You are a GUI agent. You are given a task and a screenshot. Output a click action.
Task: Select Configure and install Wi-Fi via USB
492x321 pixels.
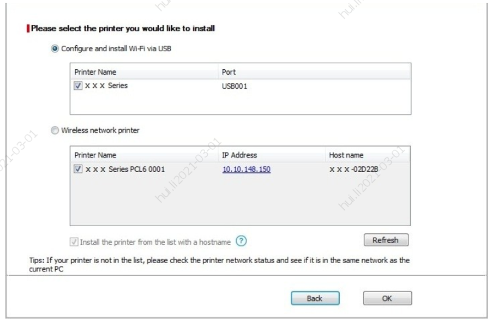(x=55, y=49)
